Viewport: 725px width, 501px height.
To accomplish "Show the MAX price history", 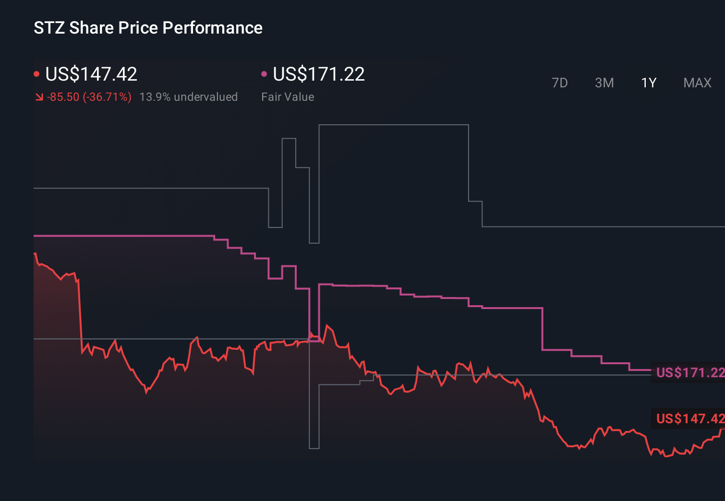I will (x=697, y=83).
